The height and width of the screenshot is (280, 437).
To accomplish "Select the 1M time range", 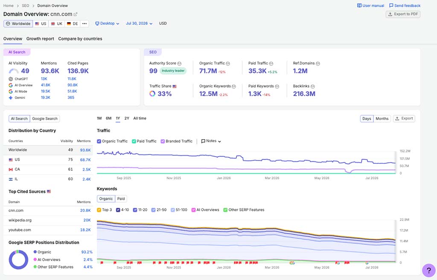I will [x=99, y=118].
